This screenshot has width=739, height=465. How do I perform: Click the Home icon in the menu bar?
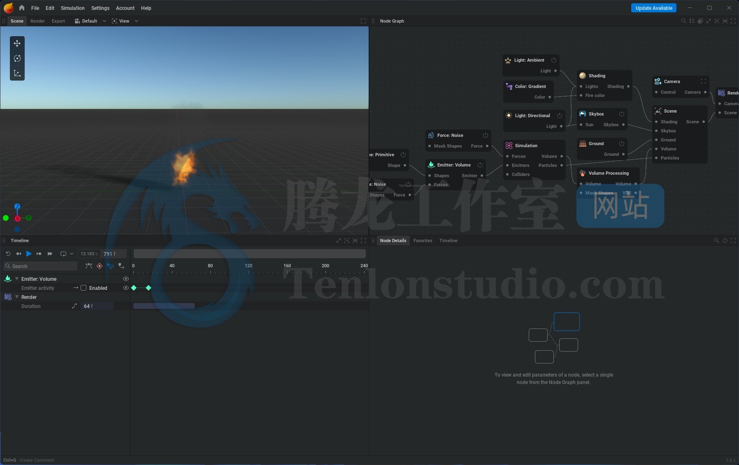[x=22, y=8]
